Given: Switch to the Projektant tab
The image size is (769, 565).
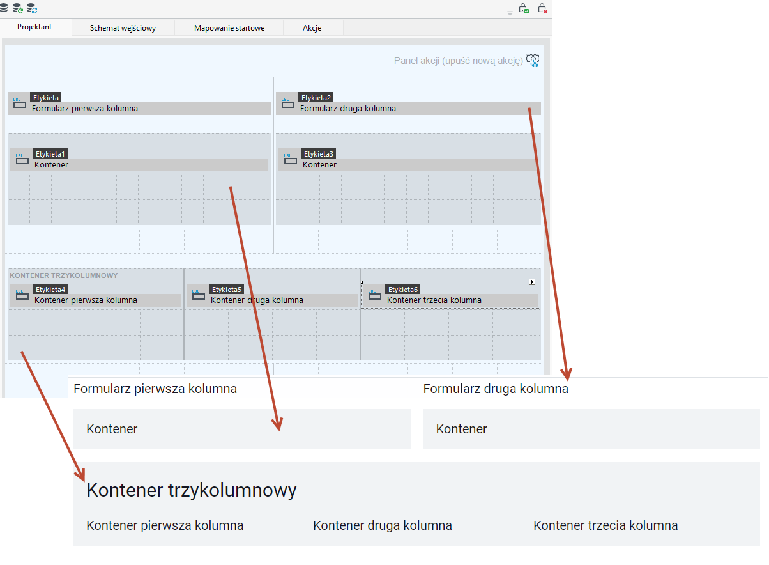Looking at the screenshot, I should click(x=35, y=27).
